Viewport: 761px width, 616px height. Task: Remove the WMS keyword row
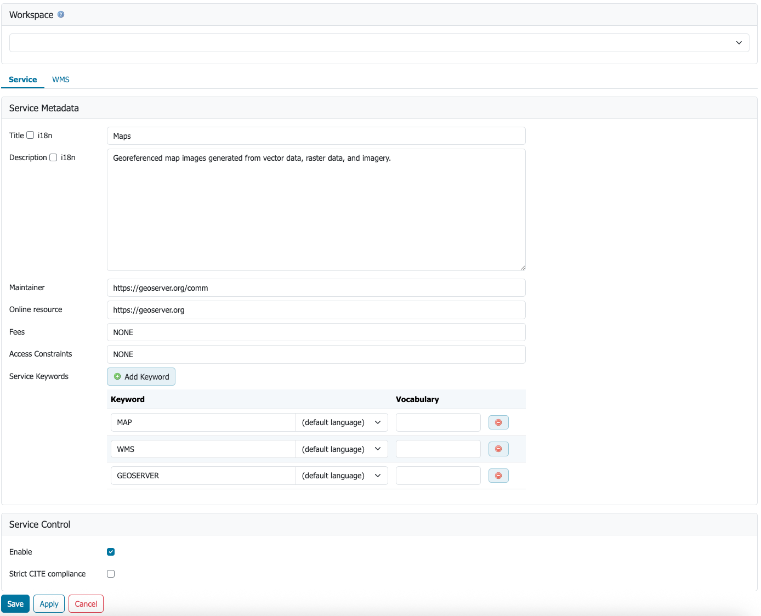[498, 449]
